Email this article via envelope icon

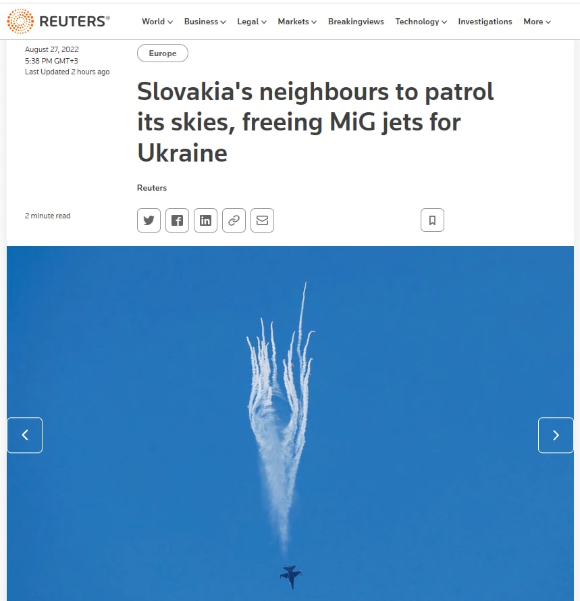pos(262,220)
